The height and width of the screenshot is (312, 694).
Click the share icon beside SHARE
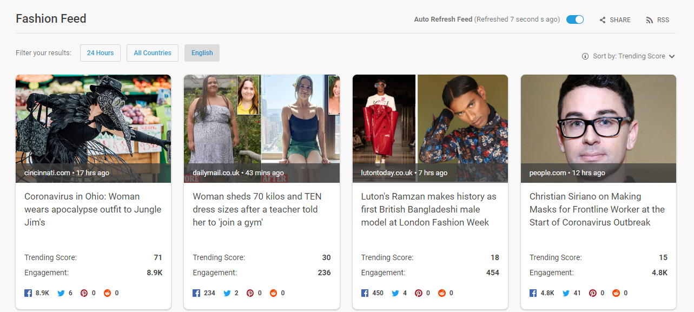click(603, 20)
